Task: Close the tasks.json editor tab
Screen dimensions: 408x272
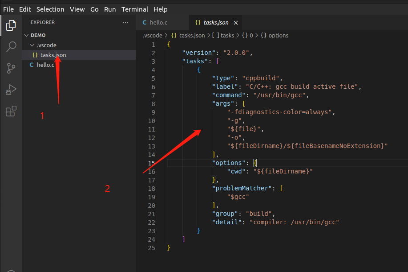Action: click(x=236, y=22)
